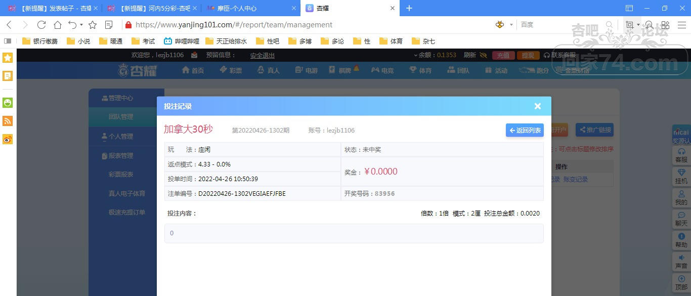Open the reader mode page icon
This screenshot has height=296, width=691.
109,25
